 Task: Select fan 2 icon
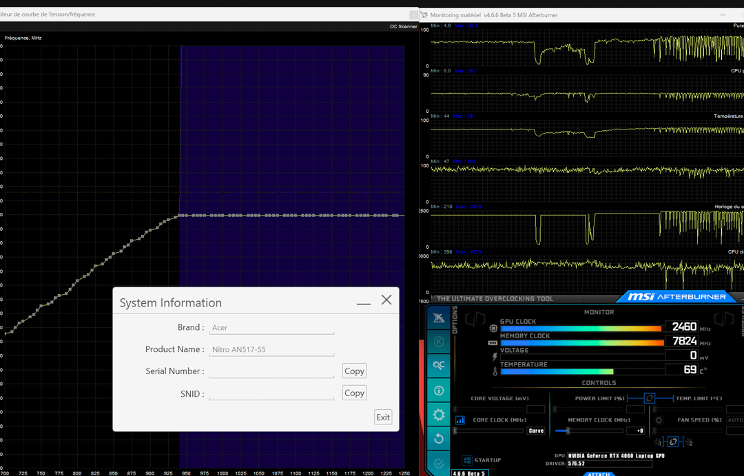[x=688, y=442]
